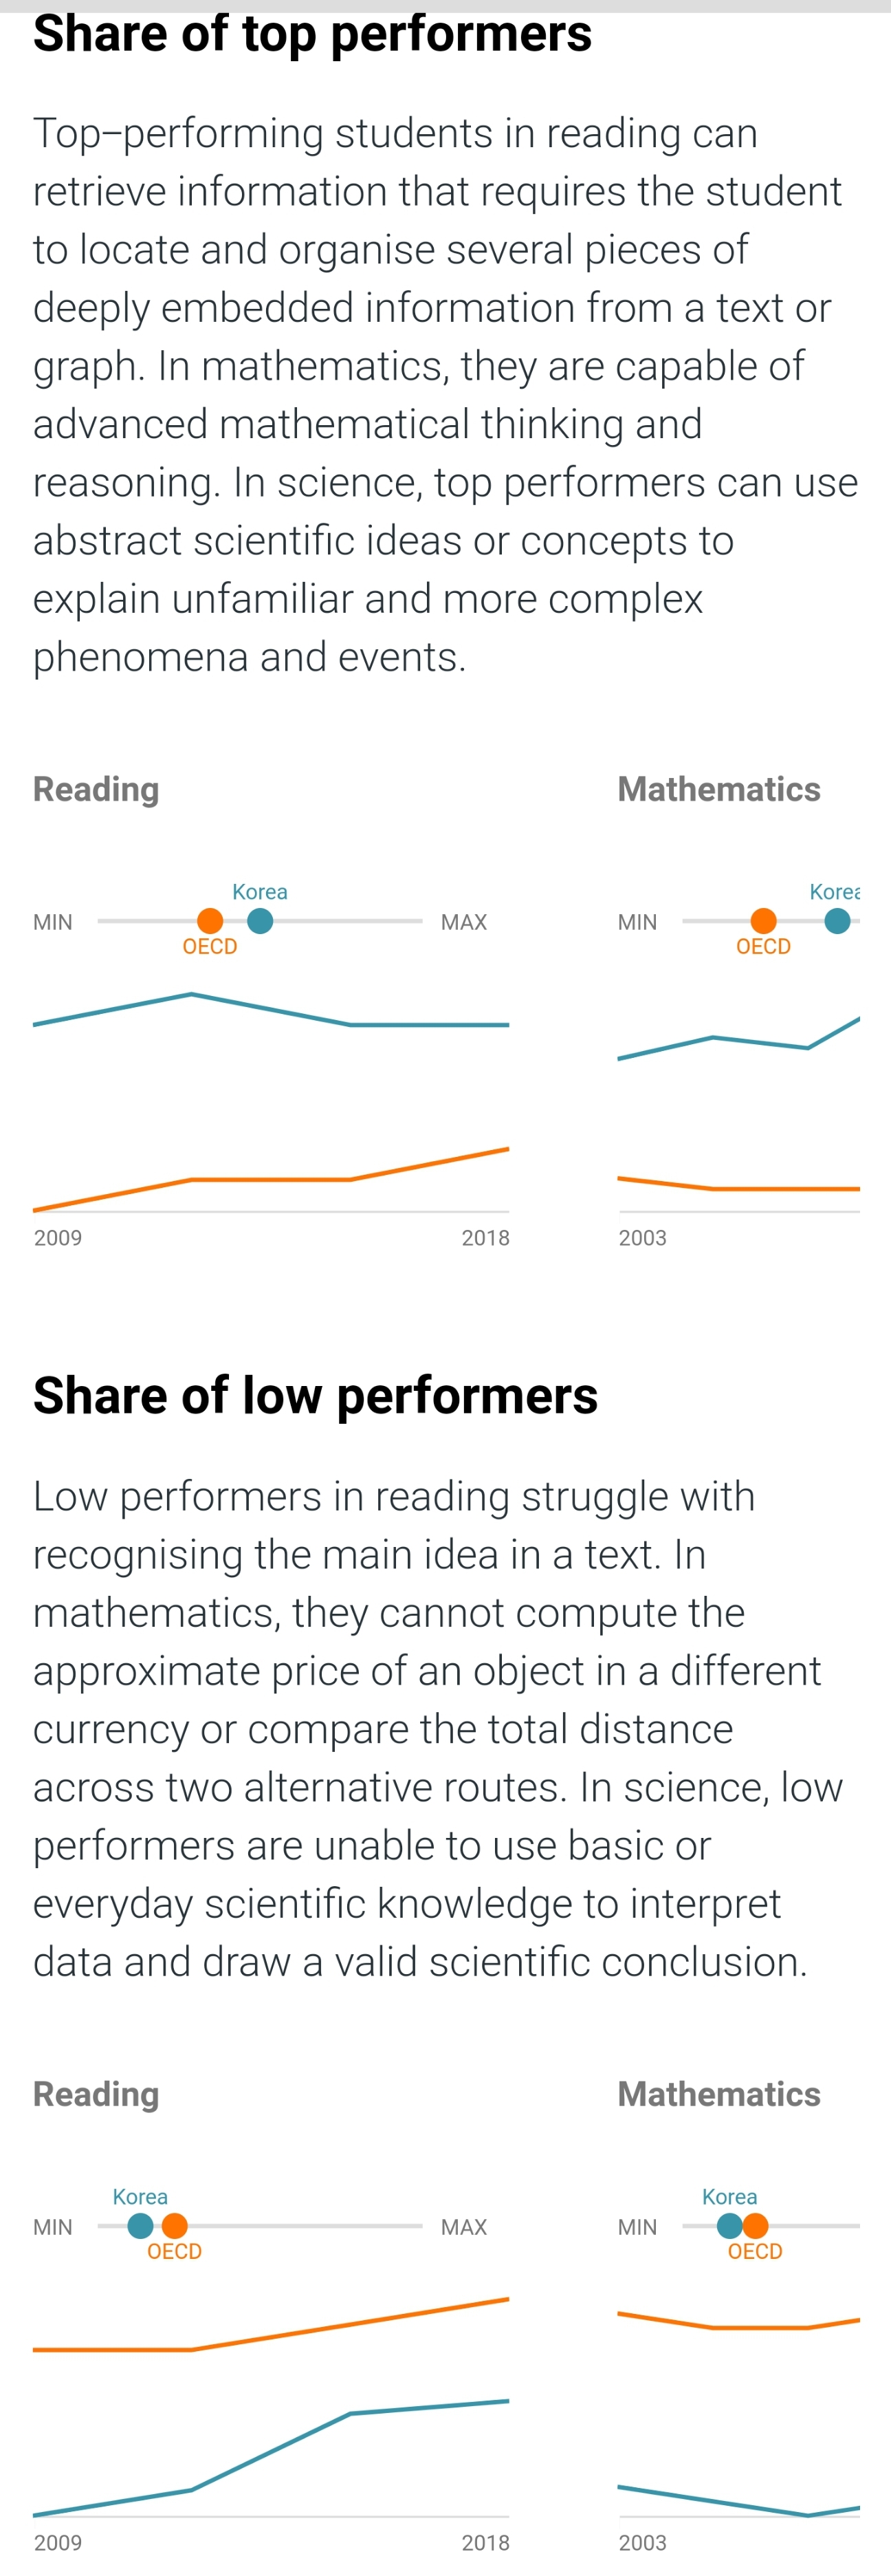Select the Korea dot in low performers Mathematics
Image resolution: width=891 pixels, height=2576 pixels.
pos(730,2226)
